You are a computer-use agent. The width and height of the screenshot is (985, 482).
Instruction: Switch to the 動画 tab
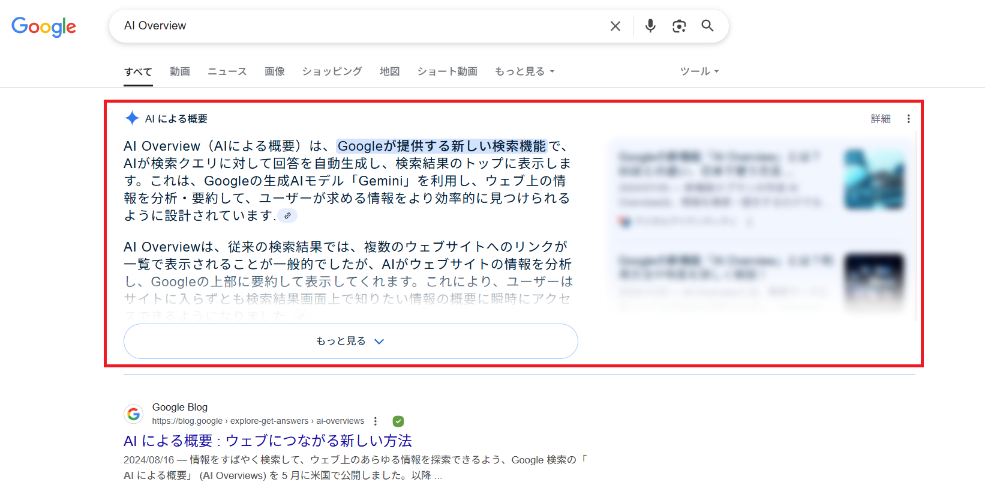(x=180, y=71)
